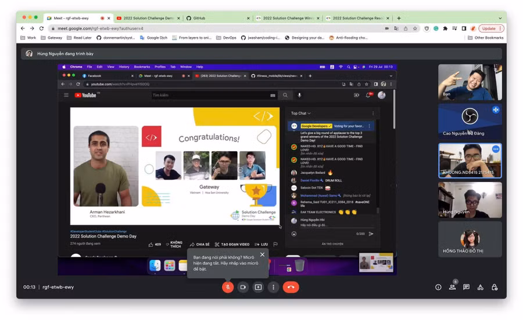The width and height of the screenshot is (523, 320).
Task: Click the #DeveloperStudentClubs hashtag link
Action: pyautogui.click(x=86, y=231)
